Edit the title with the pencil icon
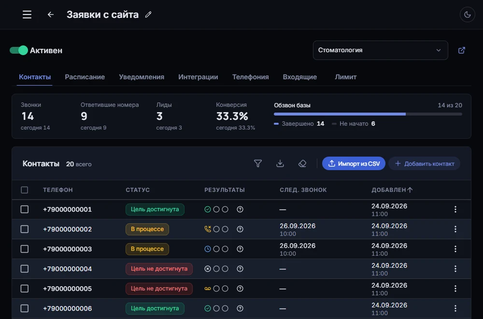The width and height of the screenshot is (483, 319). pos(148,14)
